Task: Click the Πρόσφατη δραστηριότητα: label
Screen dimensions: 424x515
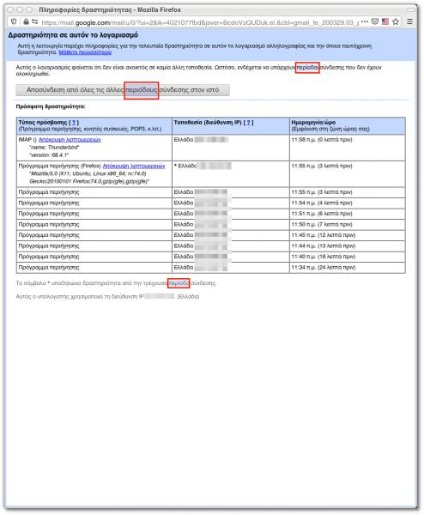Action: point(51,106)
